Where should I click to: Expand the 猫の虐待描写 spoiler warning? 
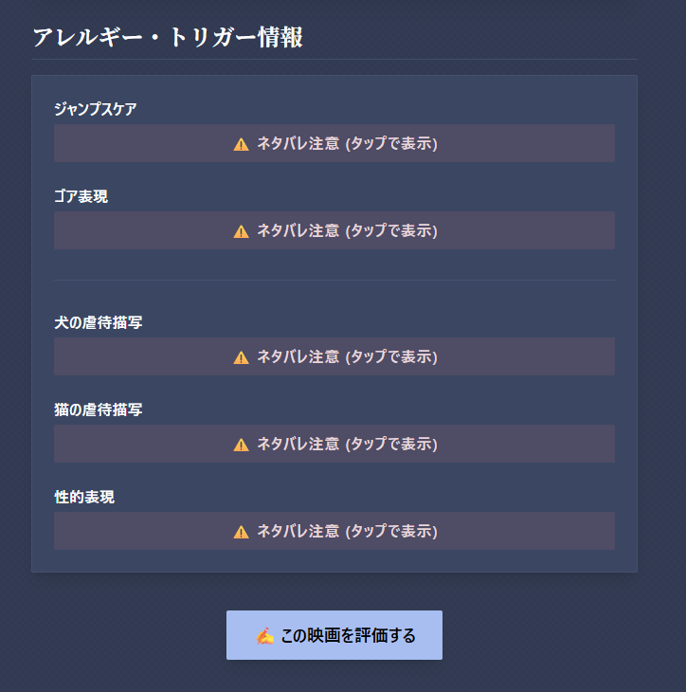[x=334, y=444]
